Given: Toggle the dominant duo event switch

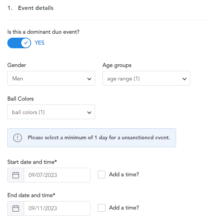Looking at the screenshot, I should (19, 43).
